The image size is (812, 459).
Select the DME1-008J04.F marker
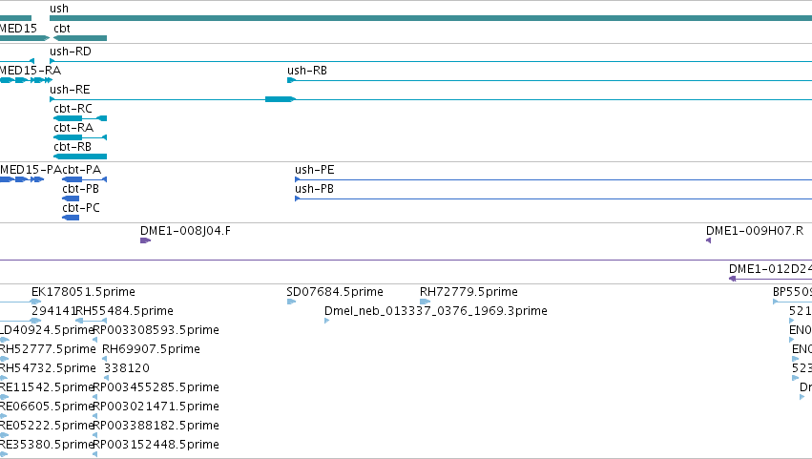pos(146,240)
